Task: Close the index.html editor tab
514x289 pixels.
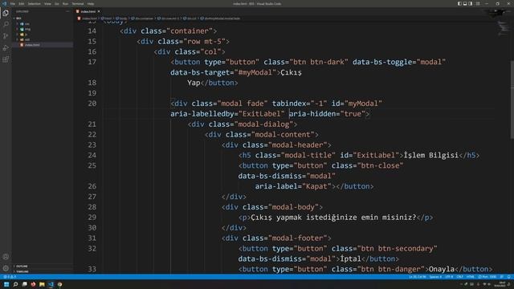Action: 99,11
